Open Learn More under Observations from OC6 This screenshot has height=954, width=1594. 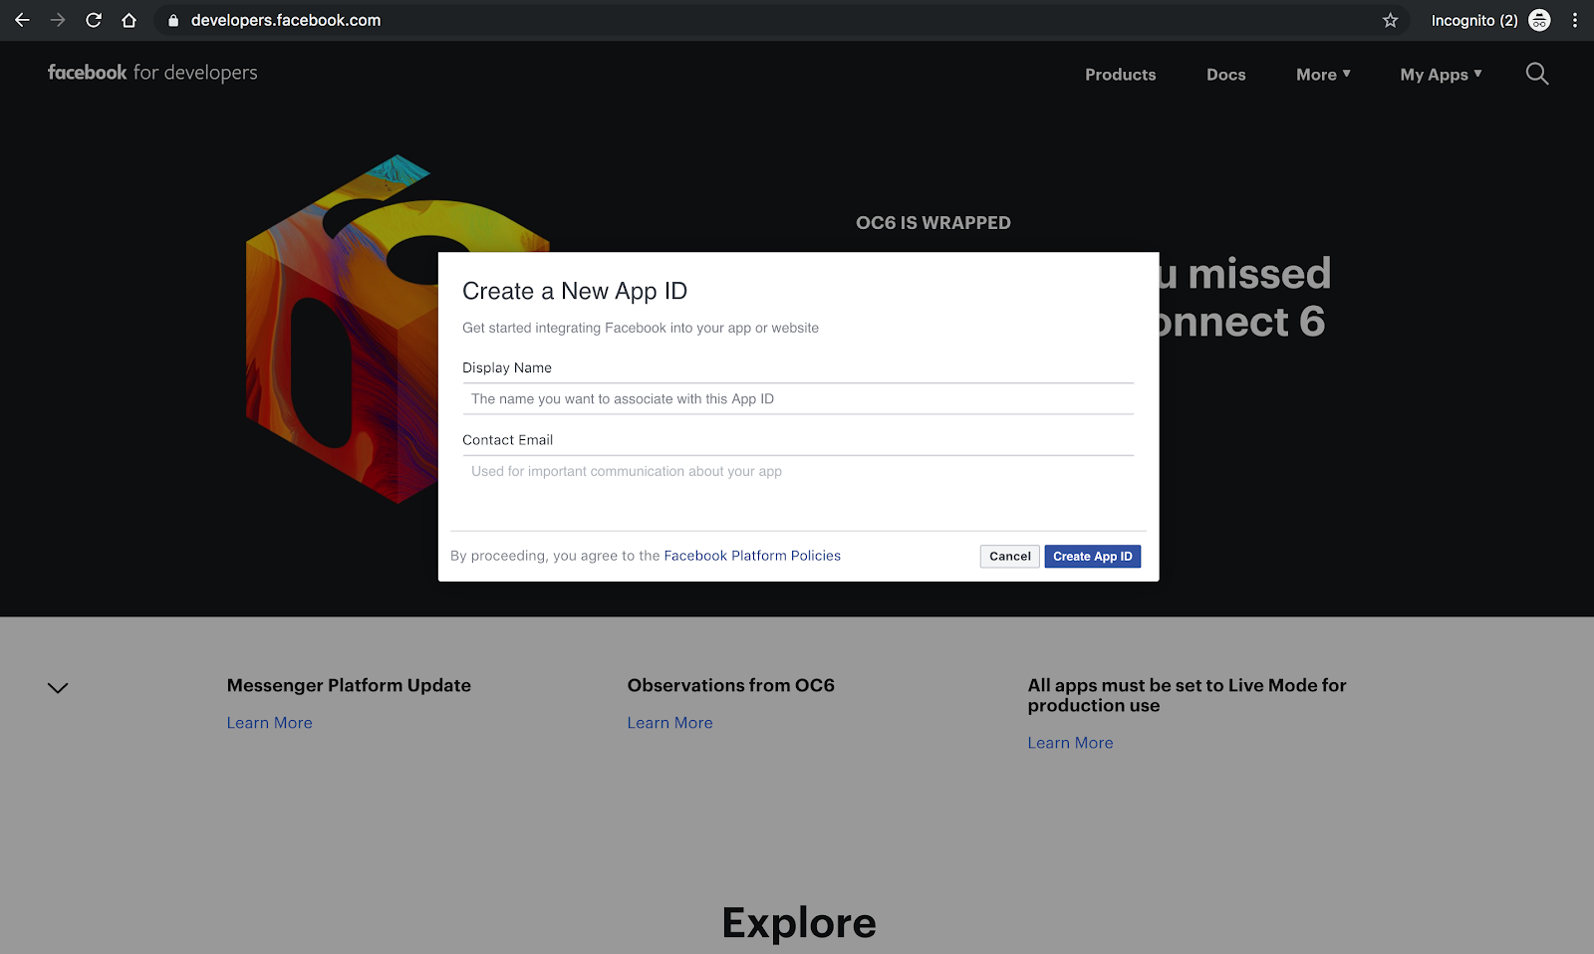[670, 723]
